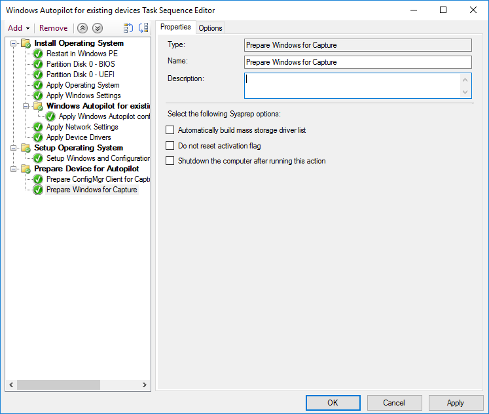Screen dimensions: 489x414
Task: Select Prepare Device for Autopilot group label
Action: pos(86,169)
